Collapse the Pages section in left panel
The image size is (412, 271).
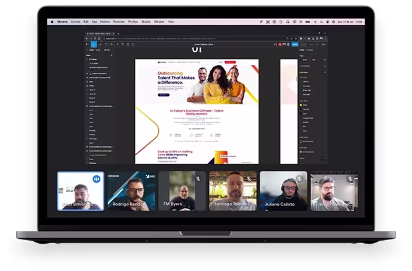[x=111, y=55]
